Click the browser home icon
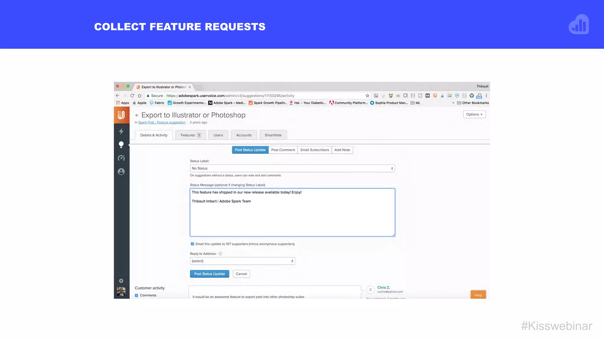The width and height of the screenshot is (604, 340). [x=139, y=96]
